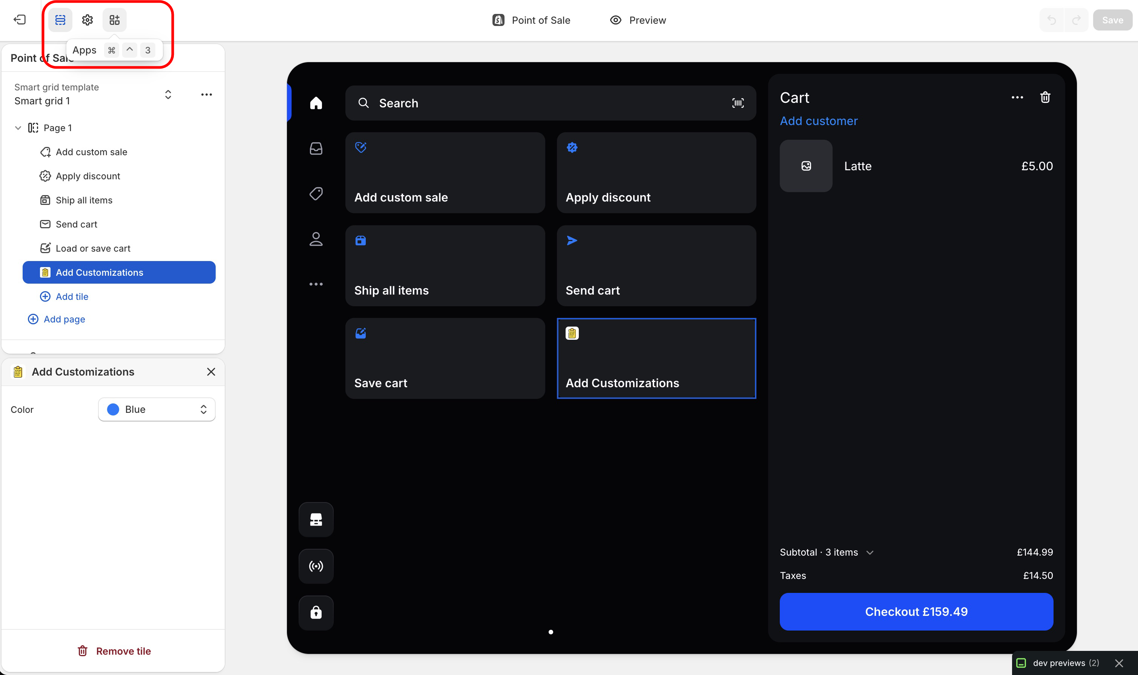Open the three-dot More icon in POS sidebar
Image resolution: width=1138 pixels, height=675 pixels.
(316, 284)
